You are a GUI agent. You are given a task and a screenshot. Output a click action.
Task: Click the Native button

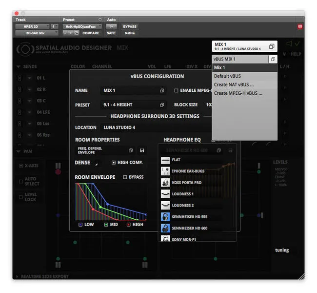130,33
